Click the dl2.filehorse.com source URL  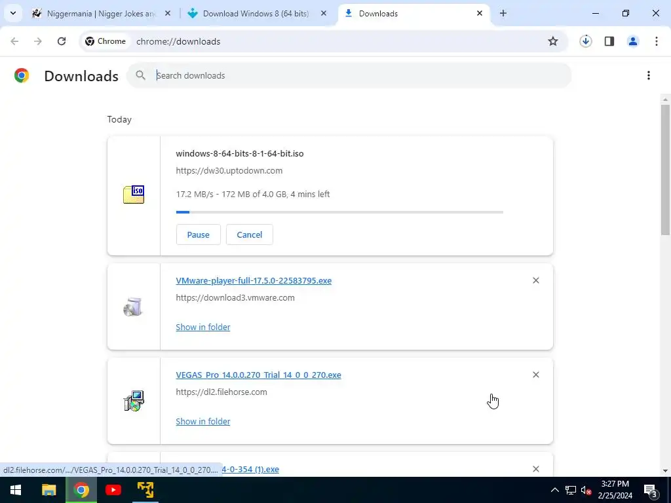[221, 392]
